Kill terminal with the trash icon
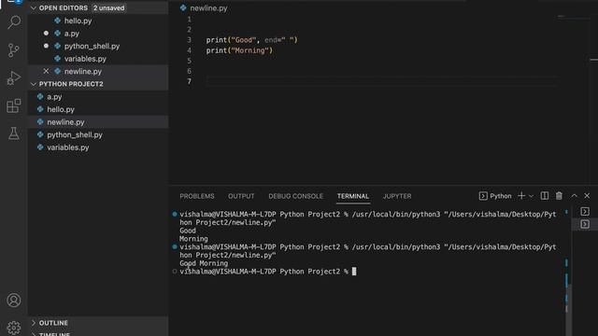 559,196
